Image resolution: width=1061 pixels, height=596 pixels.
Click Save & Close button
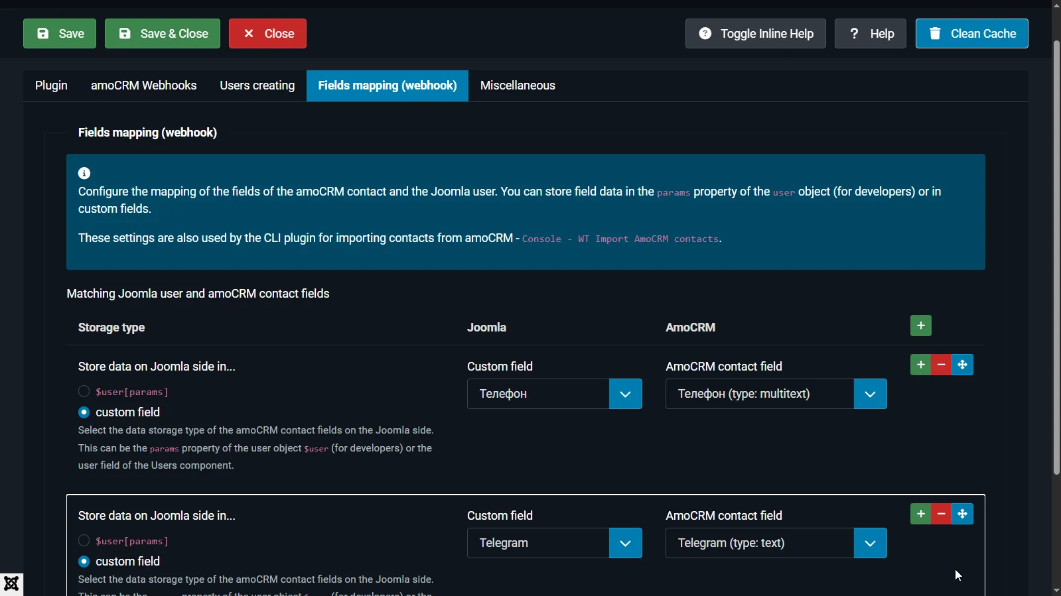[x=163, y=34]
